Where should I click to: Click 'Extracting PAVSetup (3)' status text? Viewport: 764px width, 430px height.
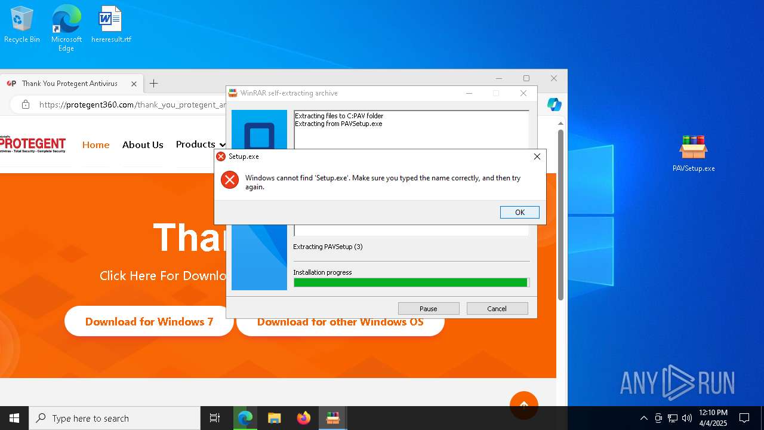click(328, 247)
